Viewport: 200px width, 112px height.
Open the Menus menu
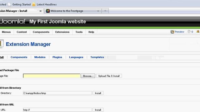6,32
